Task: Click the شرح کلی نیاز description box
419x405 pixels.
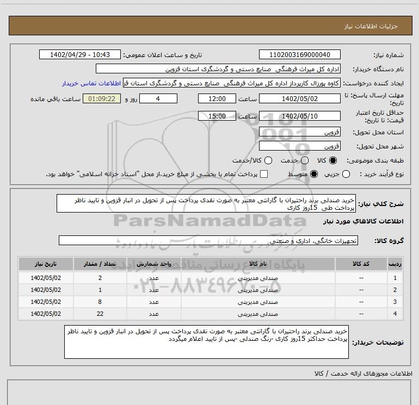Action: coord(206,203)
